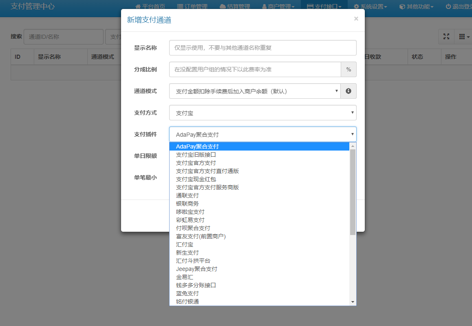
Task: Select Jeepay聚合支付 option
Action: (259, 269)
